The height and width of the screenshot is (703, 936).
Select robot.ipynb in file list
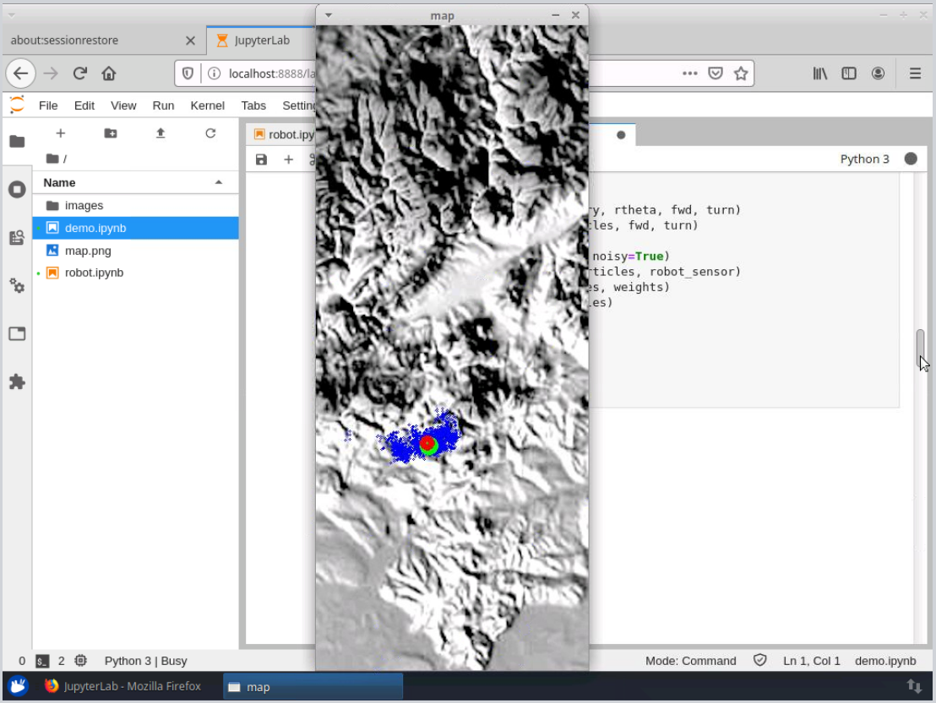click(x=135, y=273)
